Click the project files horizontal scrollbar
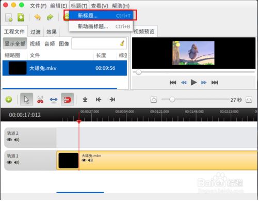Viewport: 259px width, 201px height. [60, 88]
